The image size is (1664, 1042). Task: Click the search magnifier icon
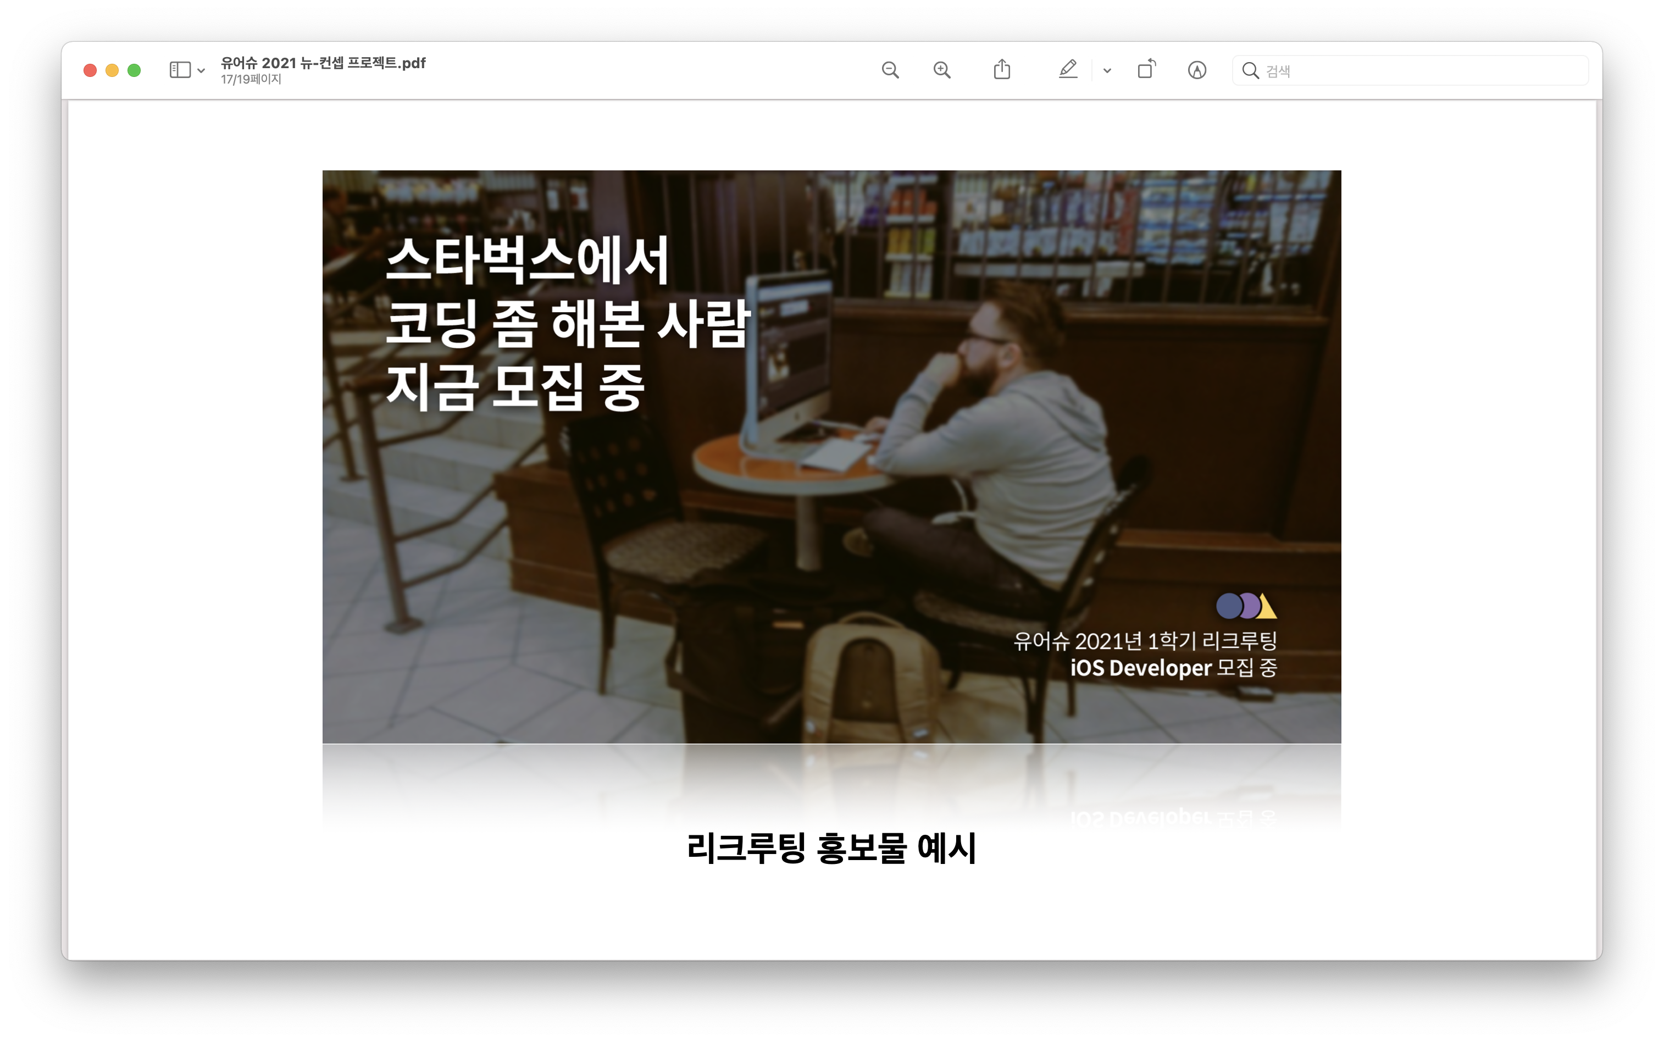[x=1250, y=70]
